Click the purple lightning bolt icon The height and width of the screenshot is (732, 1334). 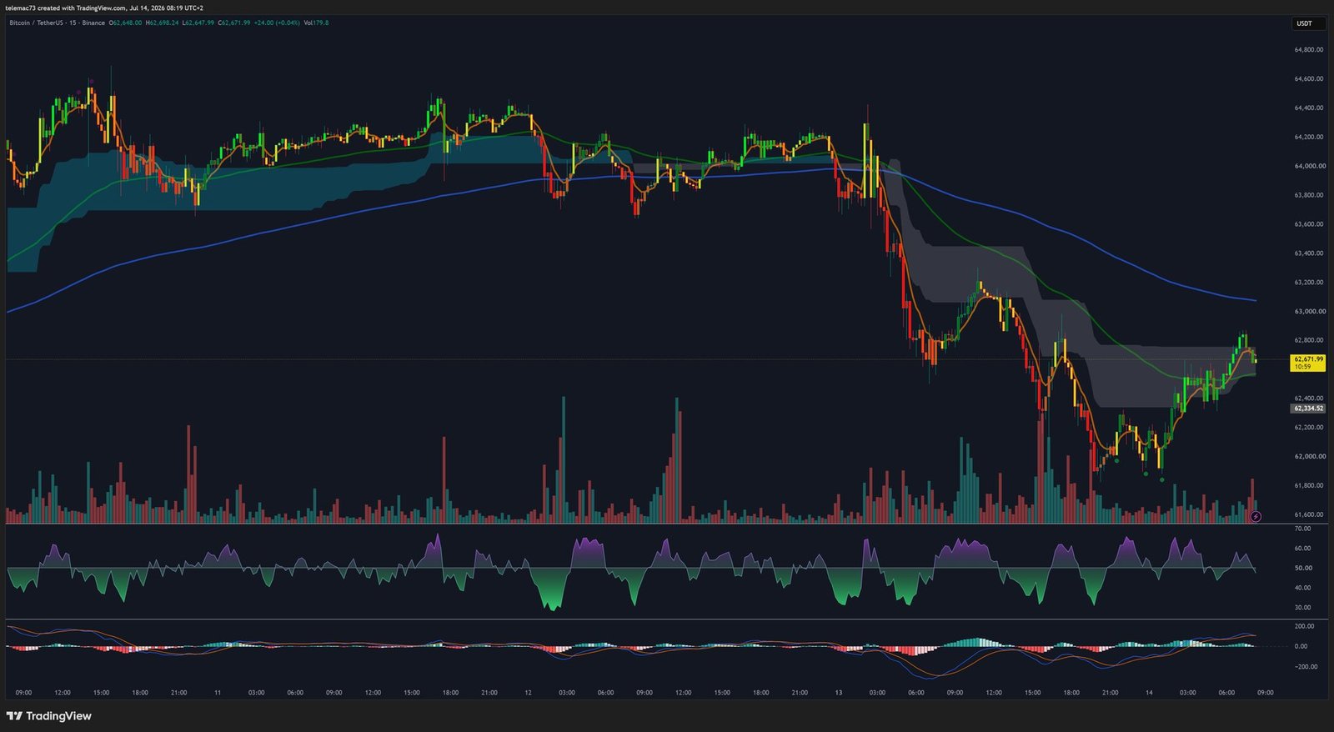1256,517
